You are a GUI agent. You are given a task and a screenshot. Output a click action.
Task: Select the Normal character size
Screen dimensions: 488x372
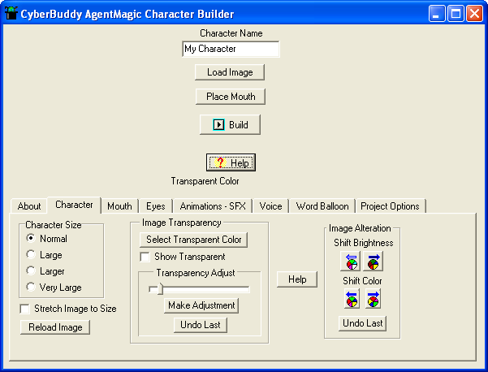tap(31, 239)
